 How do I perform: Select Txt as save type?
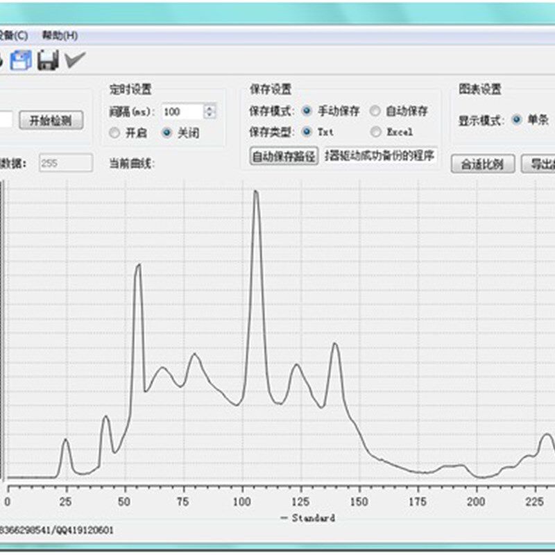point(307,132)
